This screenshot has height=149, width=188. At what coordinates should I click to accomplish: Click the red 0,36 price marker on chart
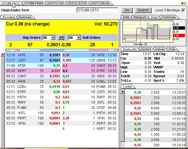pos(179,35)
